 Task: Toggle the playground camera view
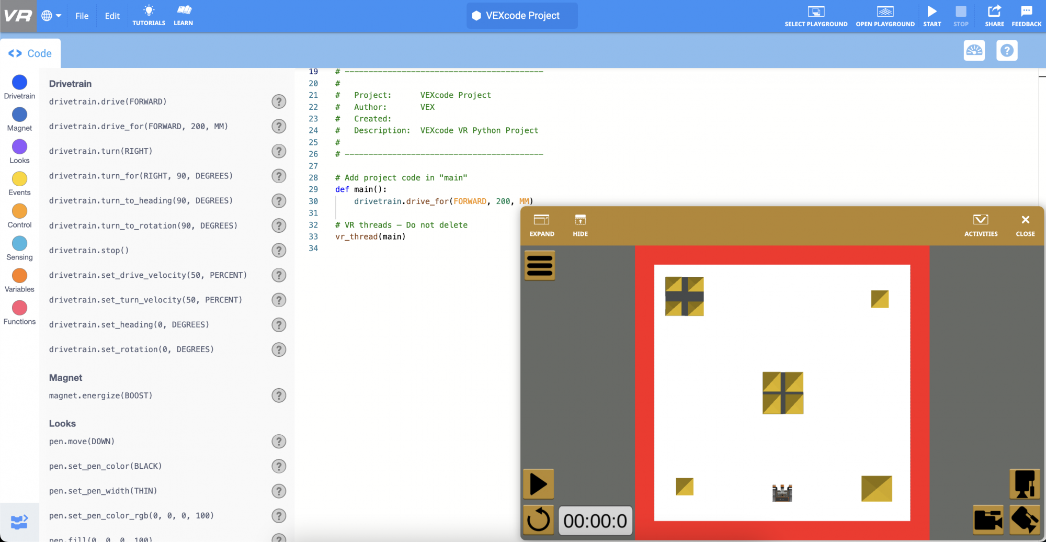pyautogui.click(x=988, y=521)
